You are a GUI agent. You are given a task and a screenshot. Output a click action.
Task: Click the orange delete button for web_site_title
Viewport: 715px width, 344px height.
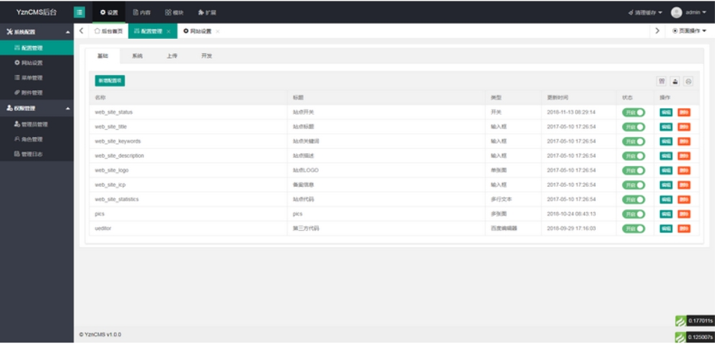pyautogui.click(x=683, y=127)
